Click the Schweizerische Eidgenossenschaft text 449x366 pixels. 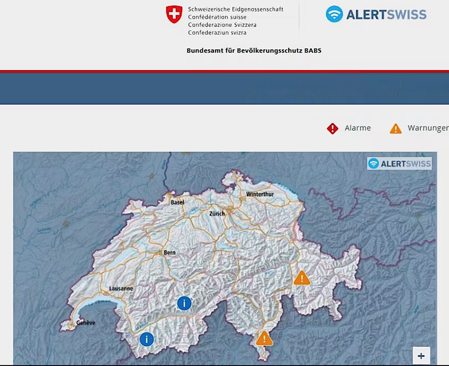point(236,9)
